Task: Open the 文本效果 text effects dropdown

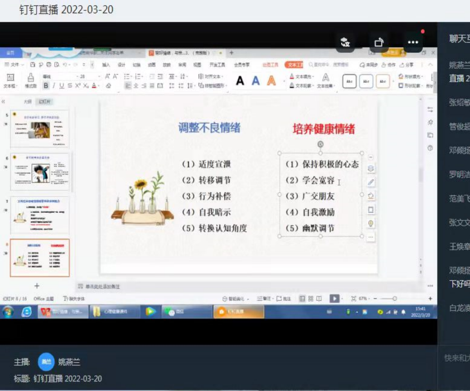Action: (326, 81)
